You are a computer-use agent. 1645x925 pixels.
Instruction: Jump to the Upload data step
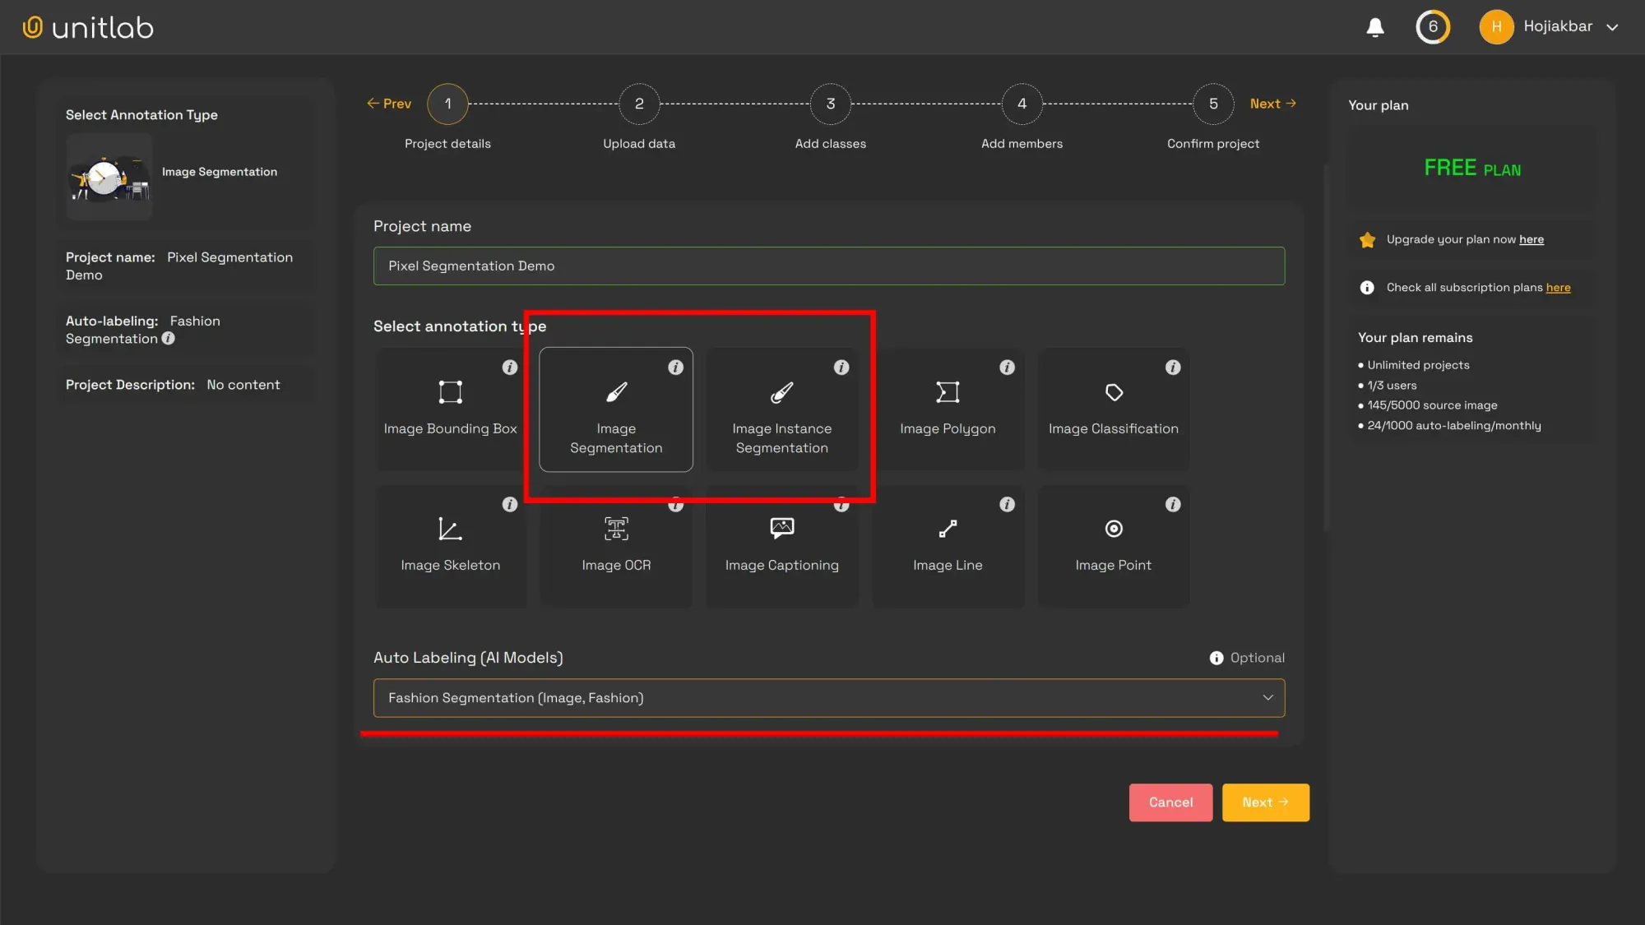click(x=639, y=104)
